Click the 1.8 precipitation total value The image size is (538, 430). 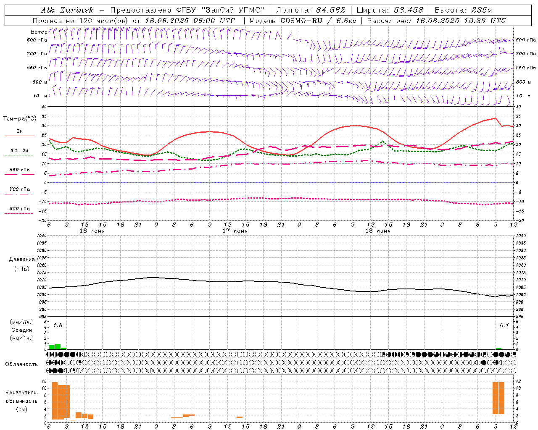pos(58,325)
